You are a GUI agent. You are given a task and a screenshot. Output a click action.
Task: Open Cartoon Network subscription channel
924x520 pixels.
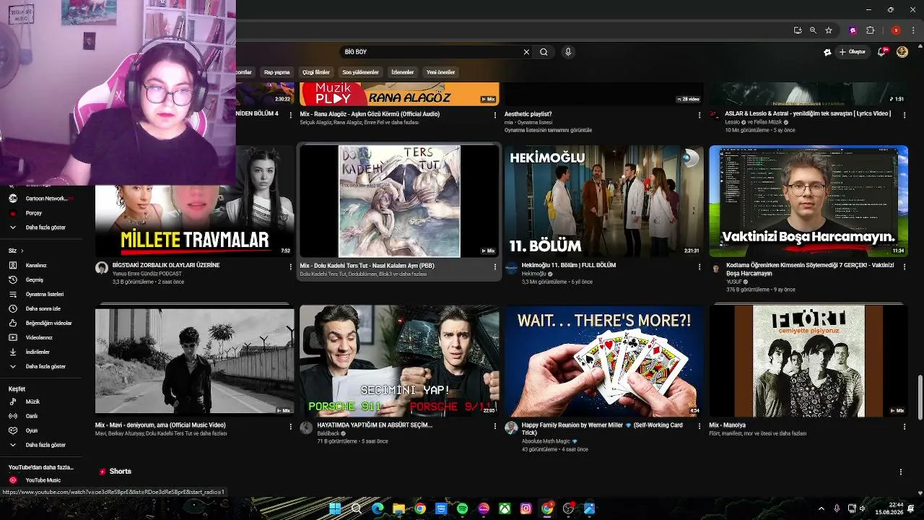point(42,199)
